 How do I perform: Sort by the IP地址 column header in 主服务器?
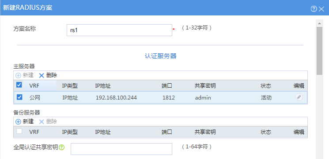103,86
